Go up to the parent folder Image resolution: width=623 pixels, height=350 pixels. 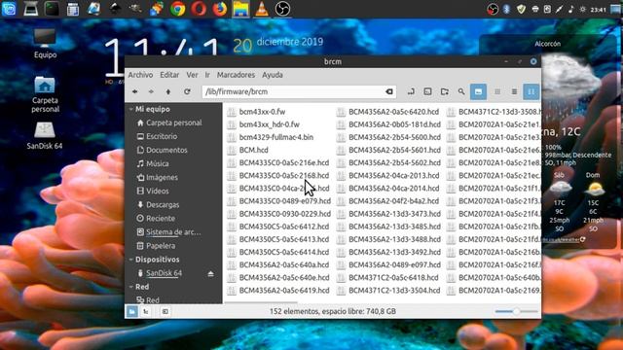pyautogui.click(x=168, y=91)
